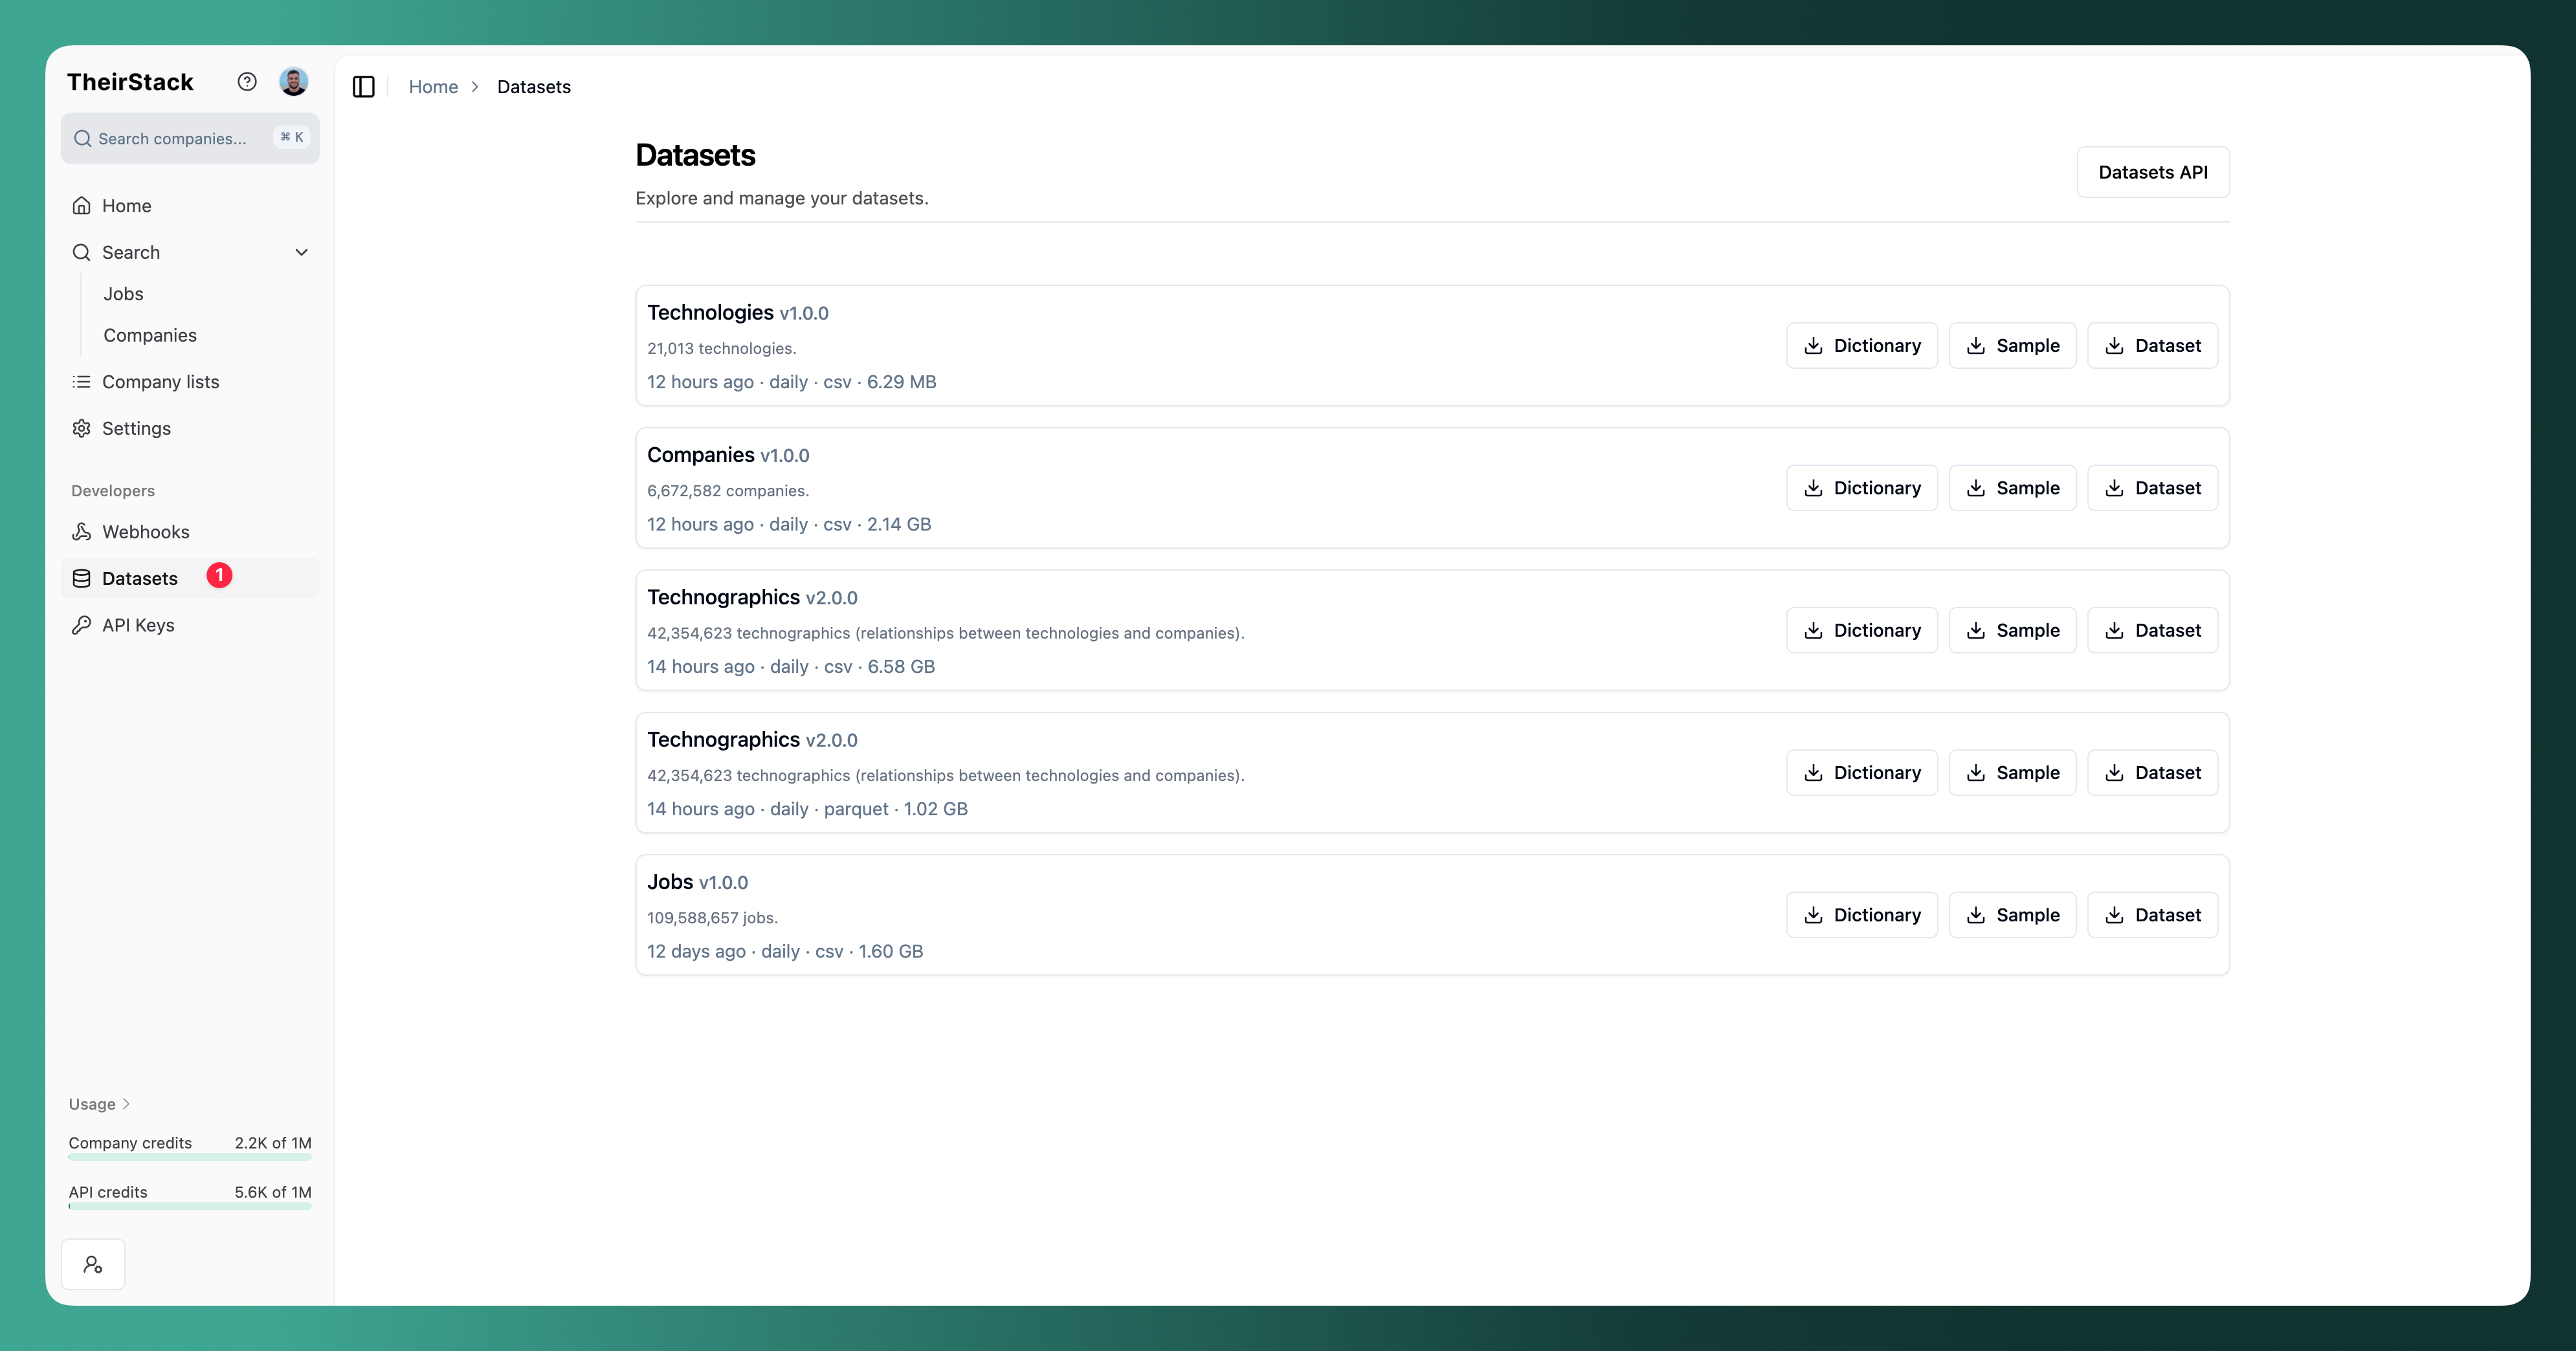The image size is (2576, 1351).
Task: Open the Search dropdown in sidebar
Action: 130,252
